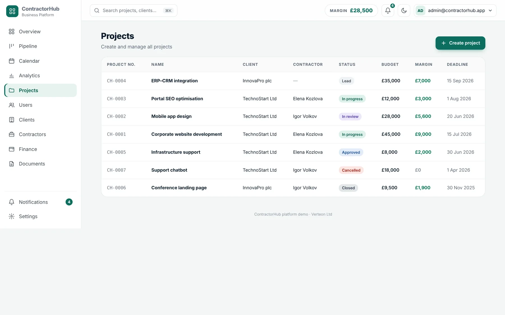Click the Projects folder icon in sidebar

point(12,90)
